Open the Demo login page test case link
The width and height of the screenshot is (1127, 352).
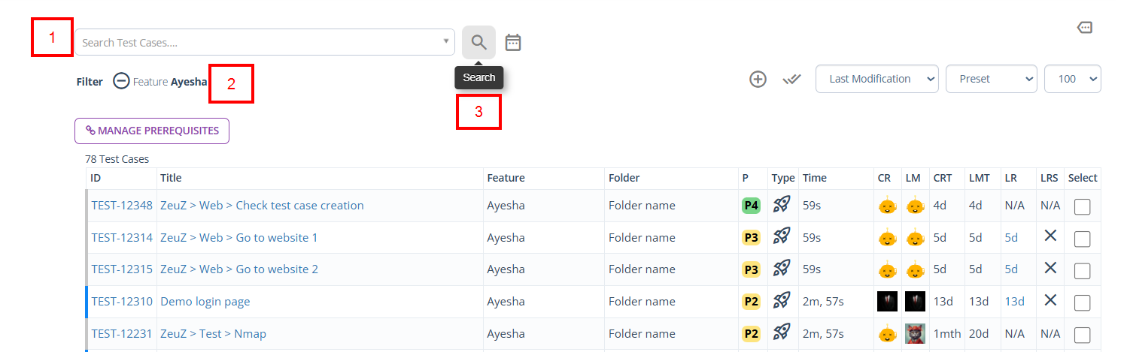[x=205, y=302]
